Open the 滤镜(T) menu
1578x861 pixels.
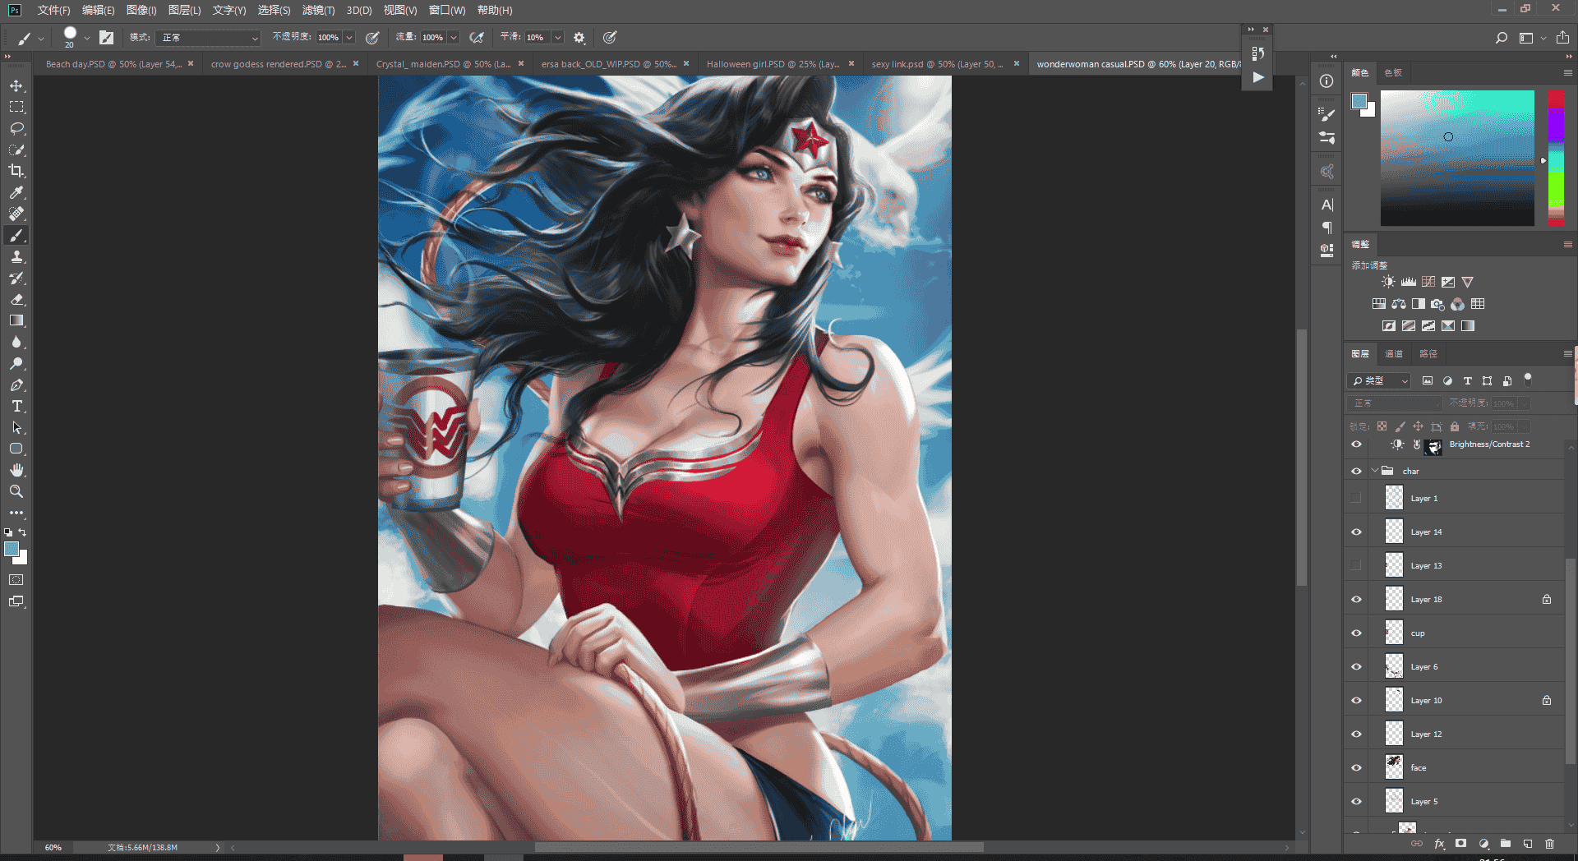pos(318,10)
